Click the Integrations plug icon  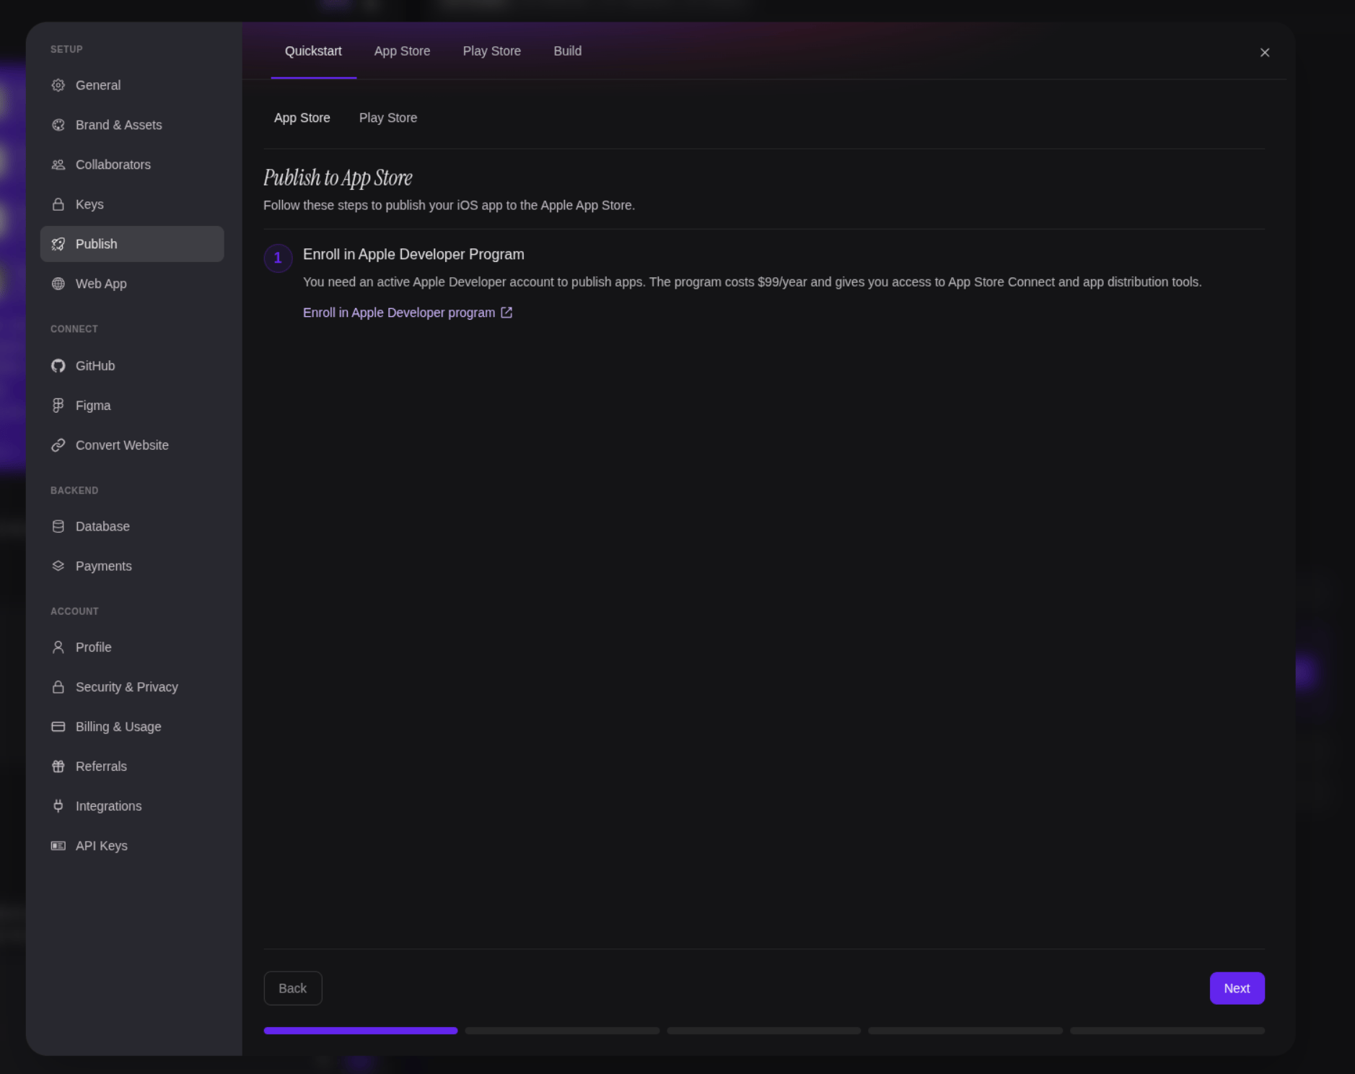point(58,806)
